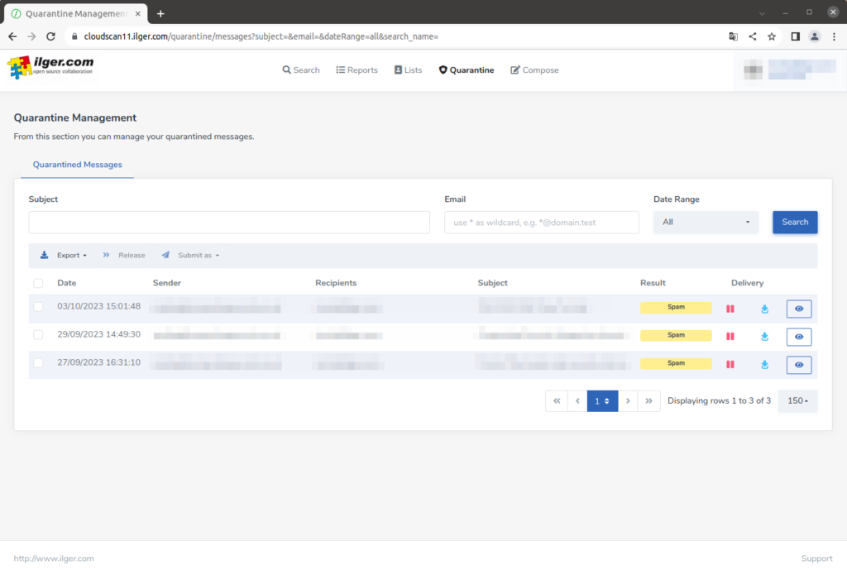Go to last page of results

648,401
